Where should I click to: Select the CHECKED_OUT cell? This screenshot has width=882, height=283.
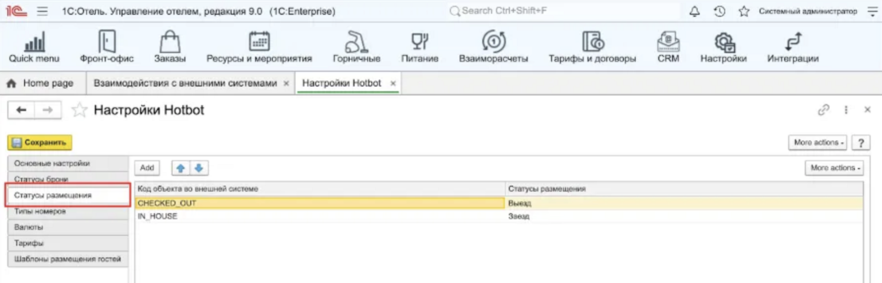click(x=320, y=203)
